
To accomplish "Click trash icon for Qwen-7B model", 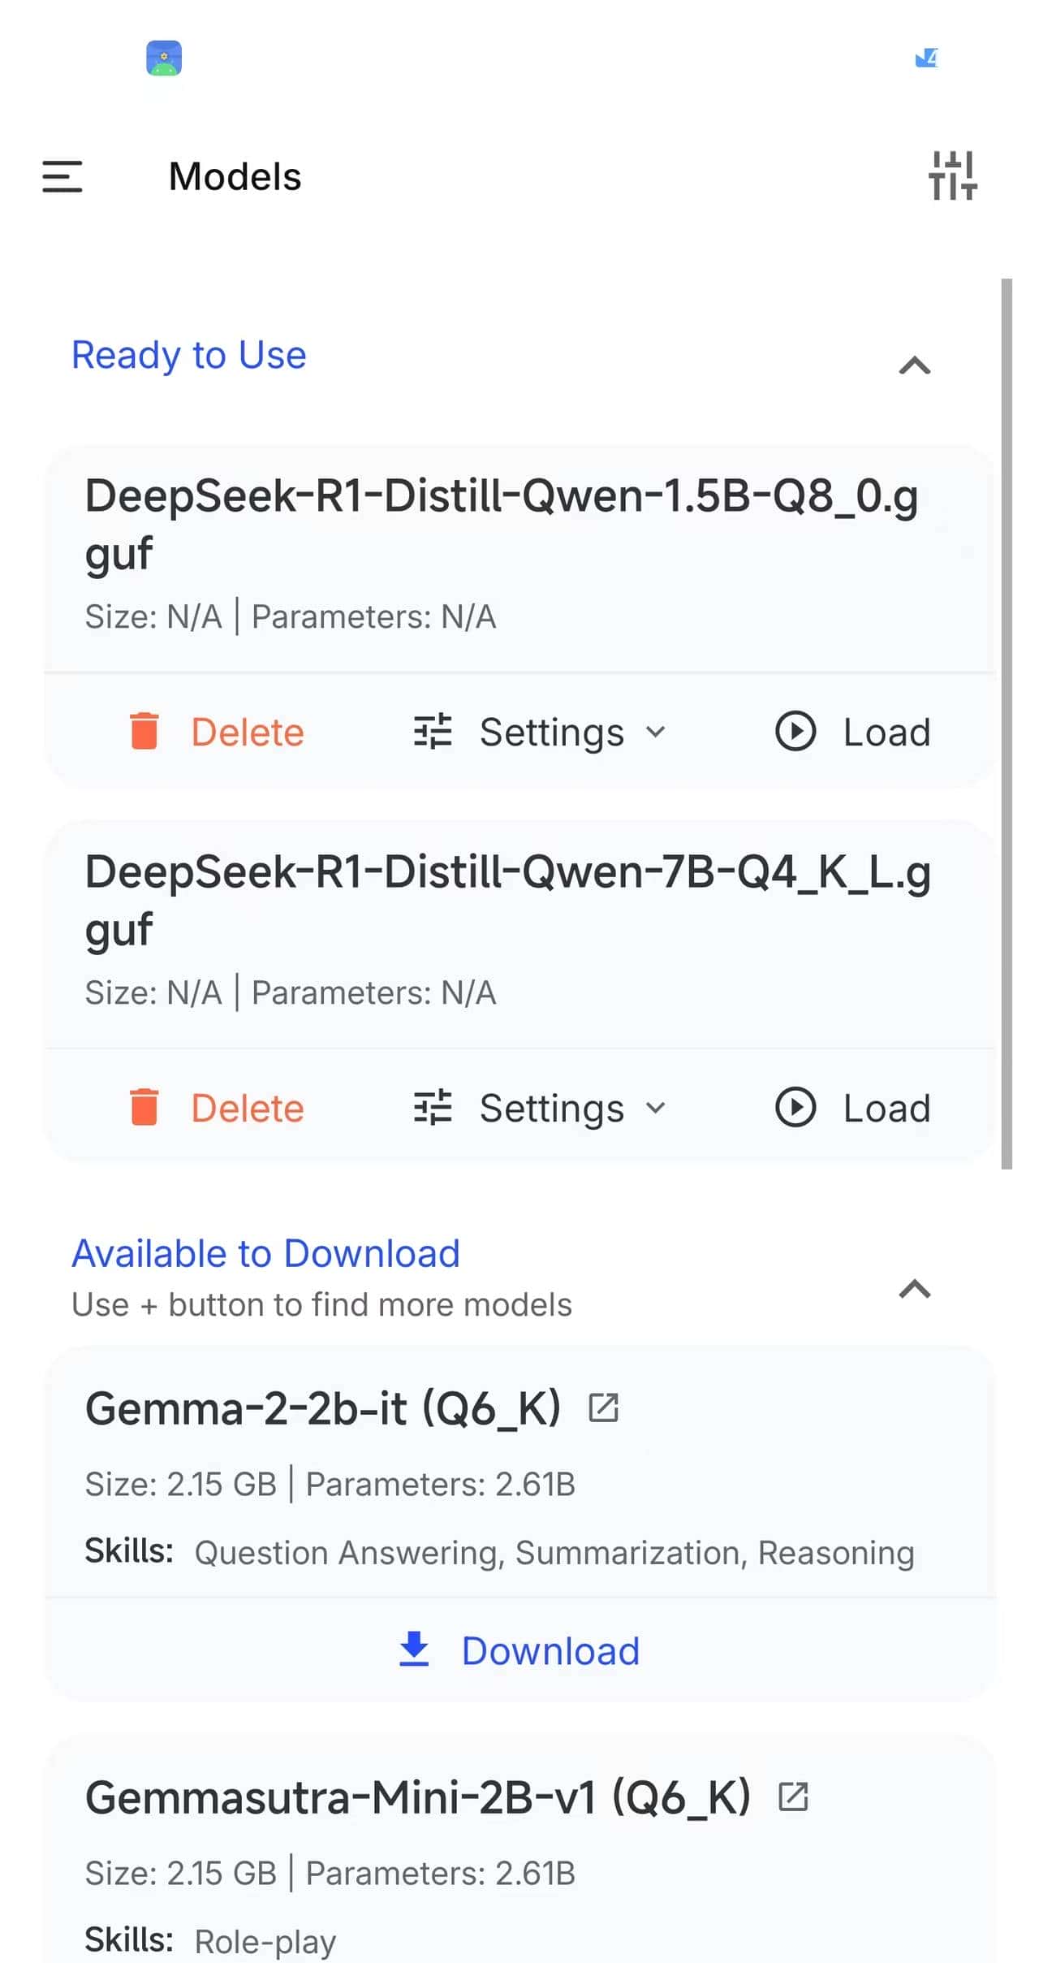I will point(144,1107).
